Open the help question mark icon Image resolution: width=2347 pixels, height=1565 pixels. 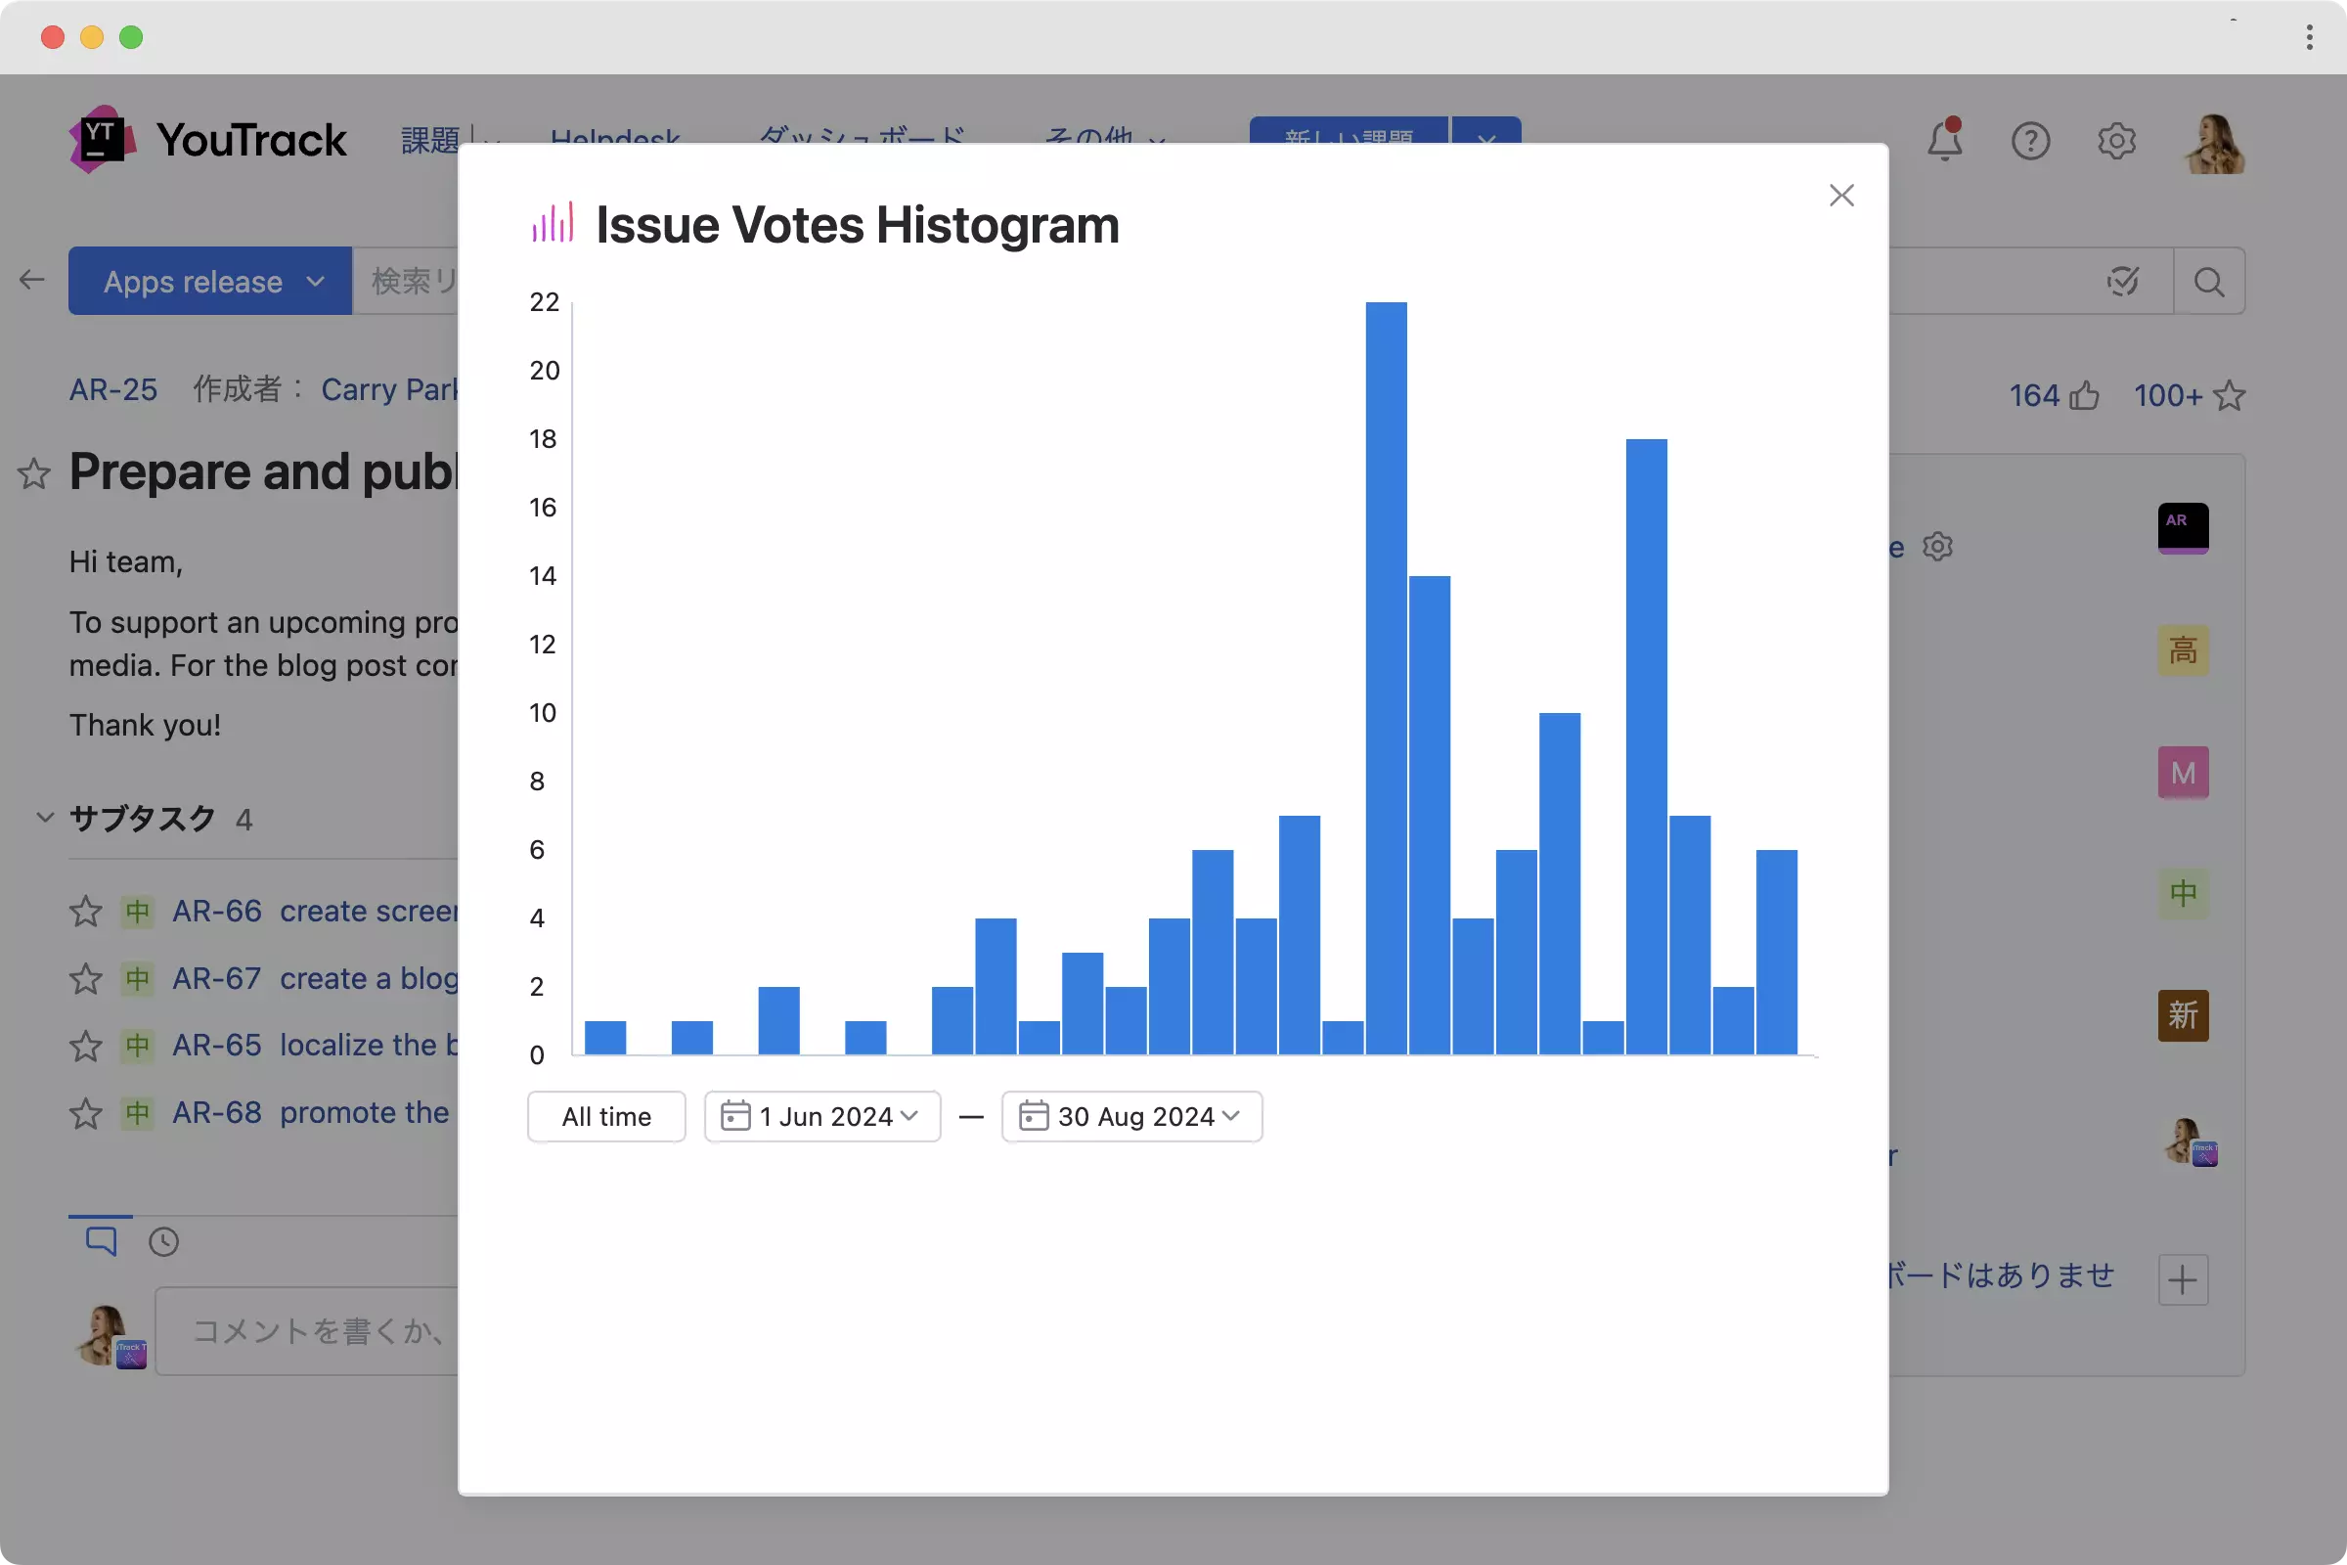[x=2030, y=141]
